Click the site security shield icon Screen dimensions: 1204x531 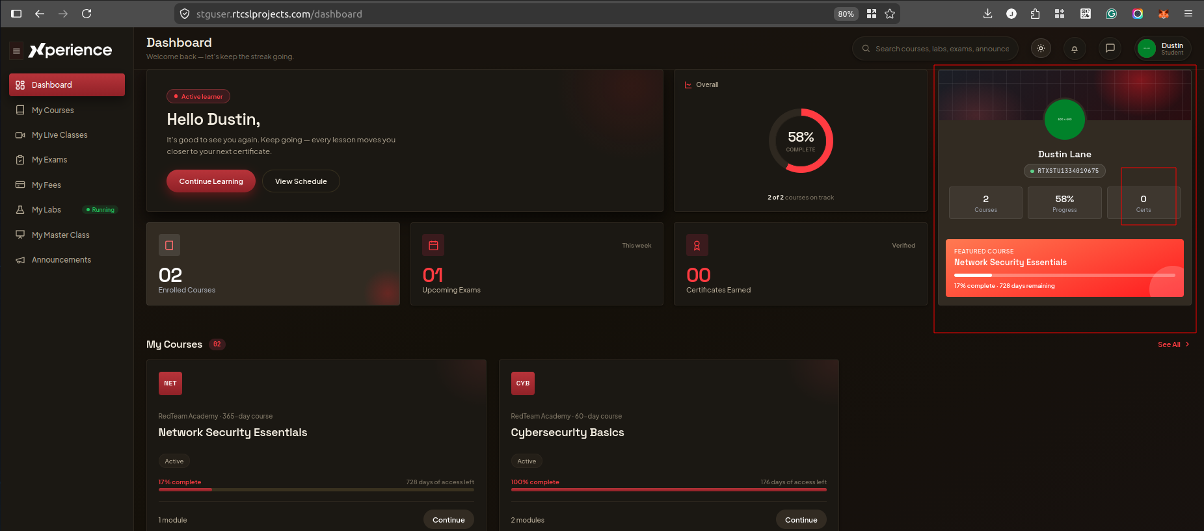pos(185,14)
